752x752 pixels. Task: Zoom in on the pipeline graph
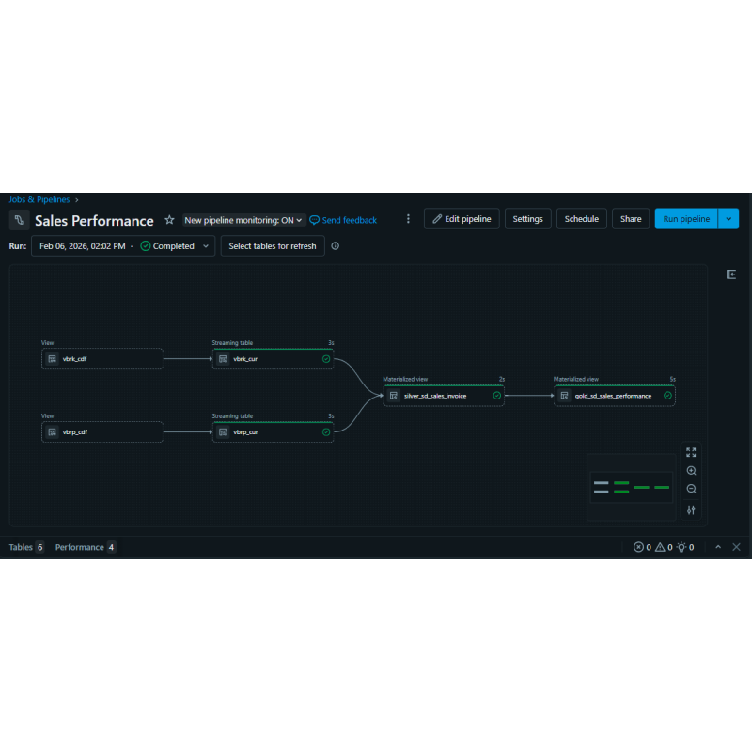coord(691,470)
